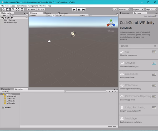Viewport: 158px width, 131px height.
Task: Click the Project search by label icon
Action: click(x=112, y=92)
